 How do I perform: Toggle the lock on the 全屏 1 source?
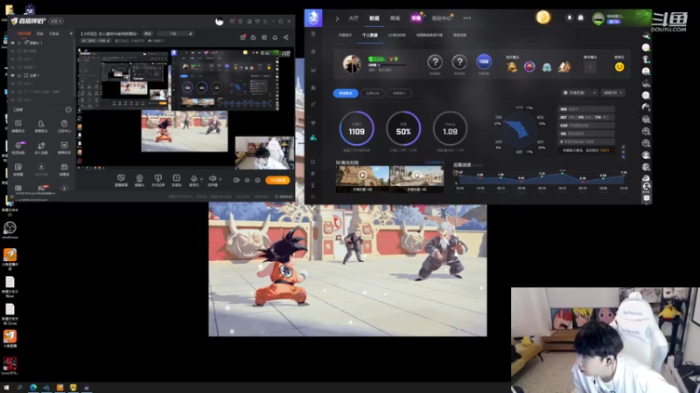[19, 75]
